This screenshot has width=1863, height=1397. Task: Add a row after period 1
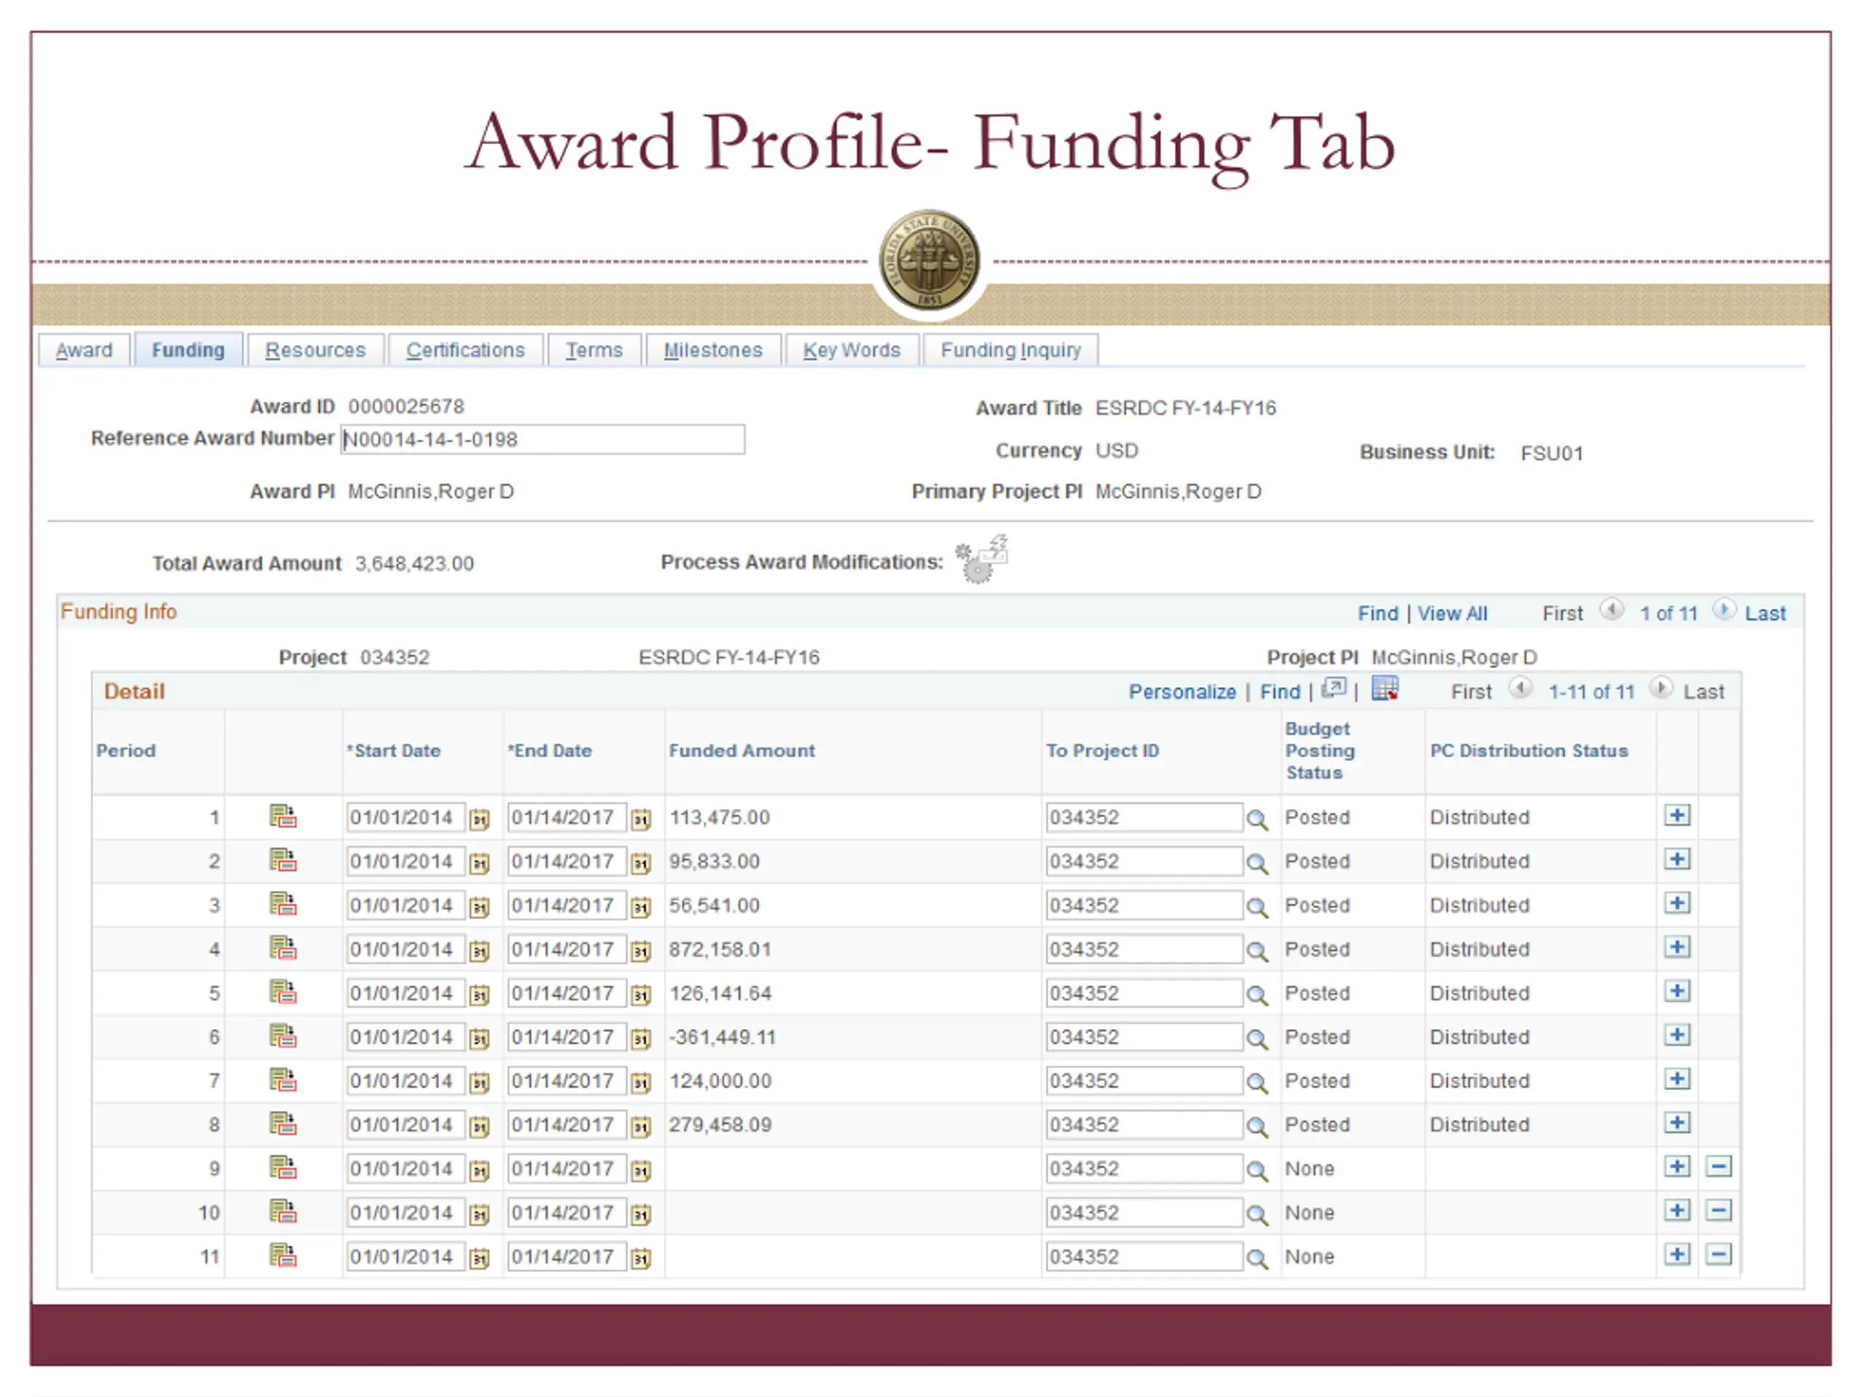[1677, 815]
